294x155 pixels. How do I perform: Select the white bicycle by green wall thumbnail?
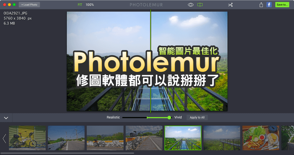click(x=27, y=138)
